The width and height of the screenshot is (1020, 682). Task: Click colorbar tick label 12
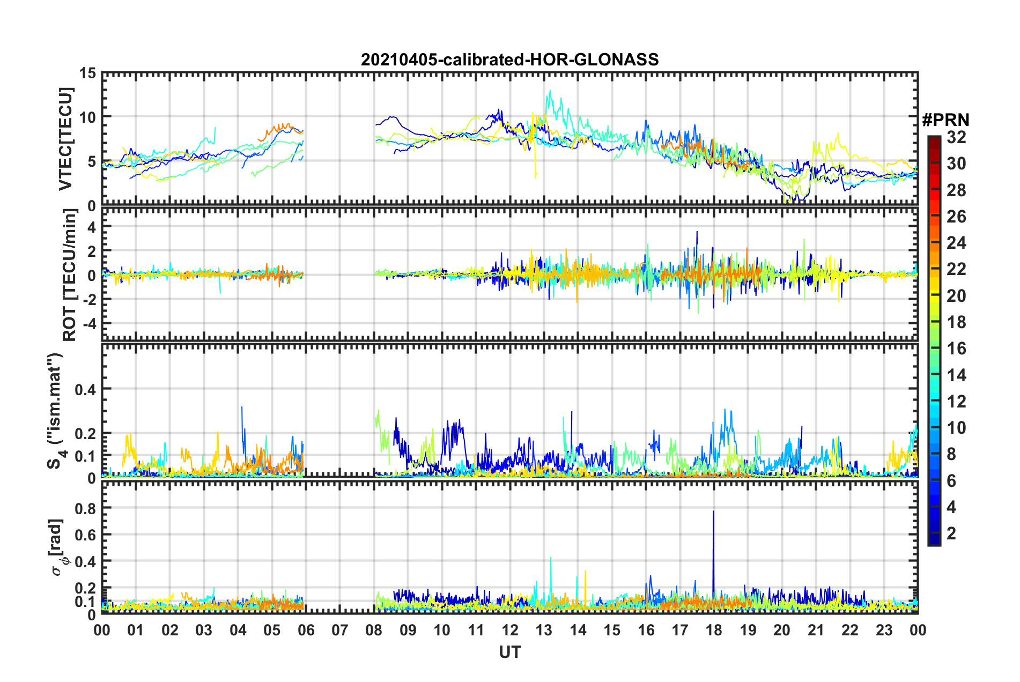click(956, 401)
